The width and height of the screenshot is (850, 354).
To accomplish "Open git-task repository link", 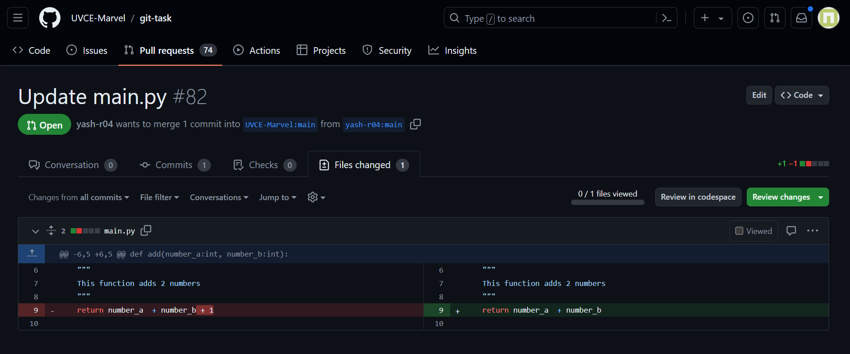I will tap(156, 18).
